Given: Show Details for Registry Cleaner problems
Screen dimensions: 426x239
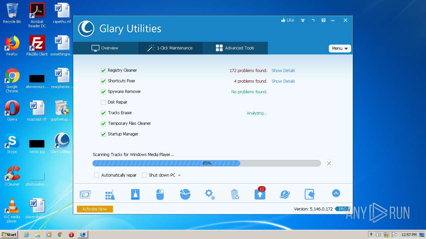Looking at the screenshot, I should 283,70.
